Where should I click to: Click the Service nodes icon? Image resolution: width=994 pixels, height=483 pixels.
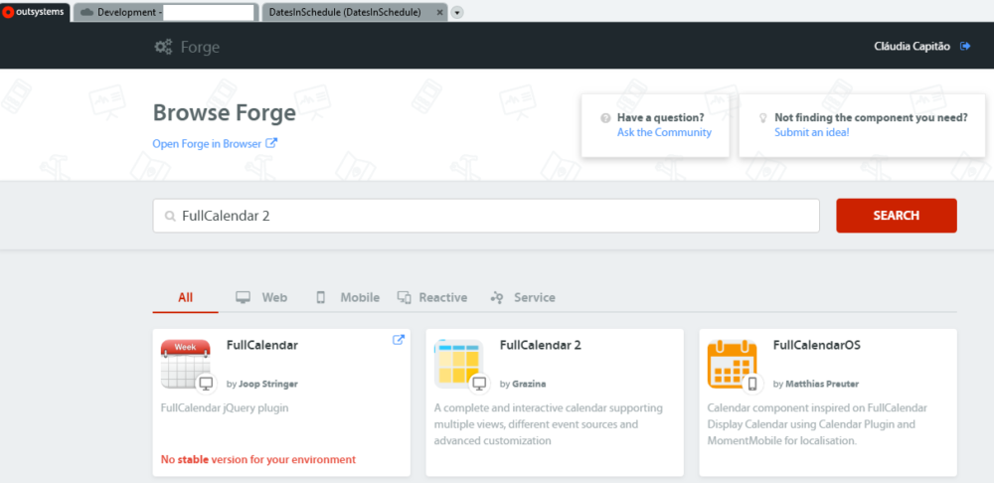tap(497, 297)
